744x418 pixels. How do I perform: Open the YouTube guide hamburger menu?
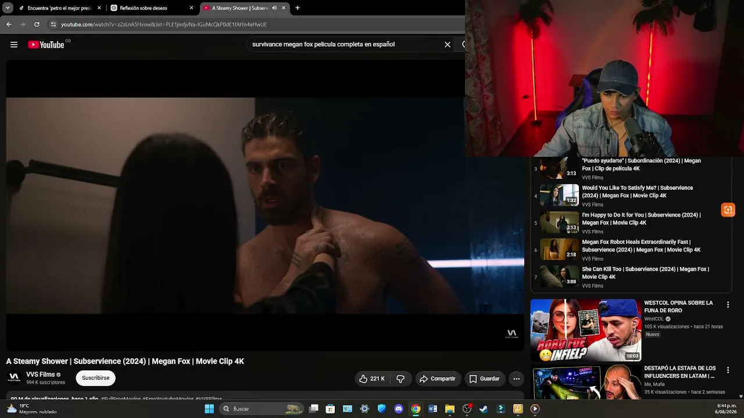click(14, 45)
